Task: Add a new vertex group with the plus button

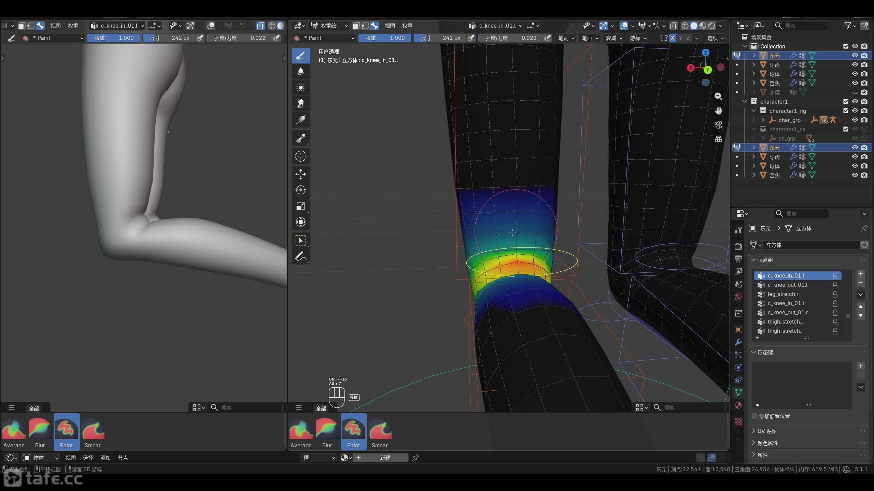Action: pyautogui.click(x=861, y=273)
